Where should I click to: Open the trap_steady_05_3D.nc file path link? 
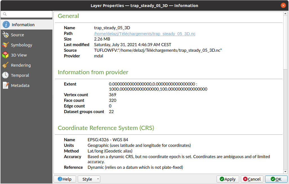point(144,33)
